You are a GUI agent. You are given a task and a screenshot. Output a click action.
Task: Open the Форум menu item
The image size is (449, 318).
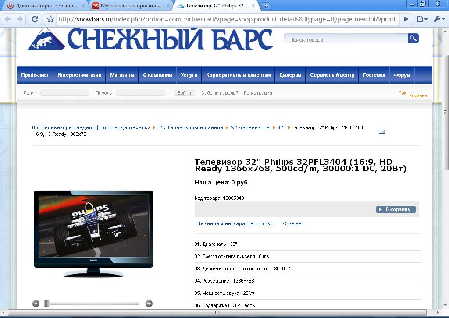pyautogui.click(x=402, y=75)
